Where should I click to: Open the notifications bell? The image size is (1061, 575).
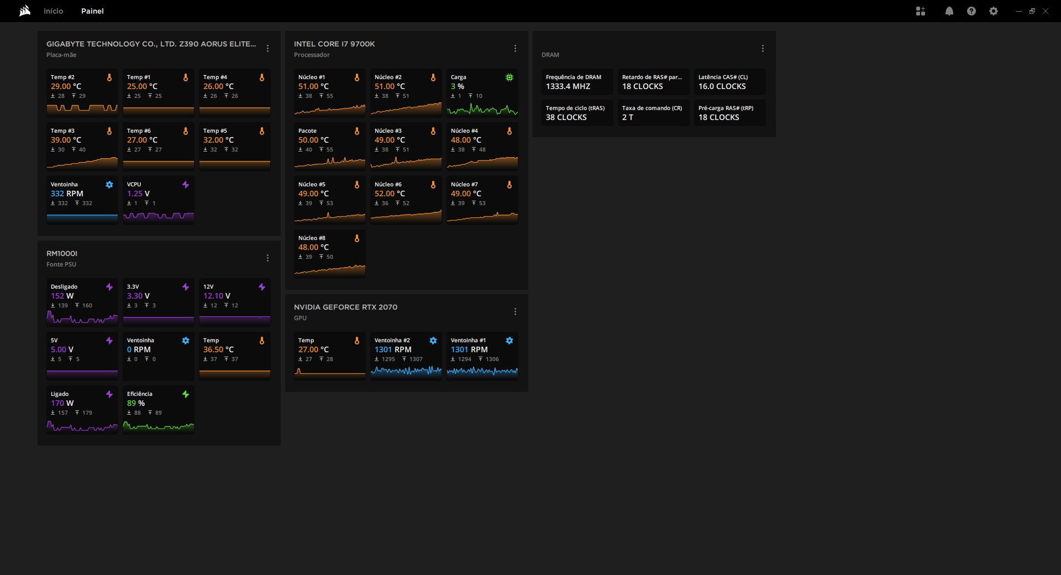[x=949, y=11]
